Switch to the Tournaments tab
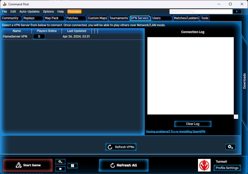This screenshot has width=248, height=174. point(119,18)
